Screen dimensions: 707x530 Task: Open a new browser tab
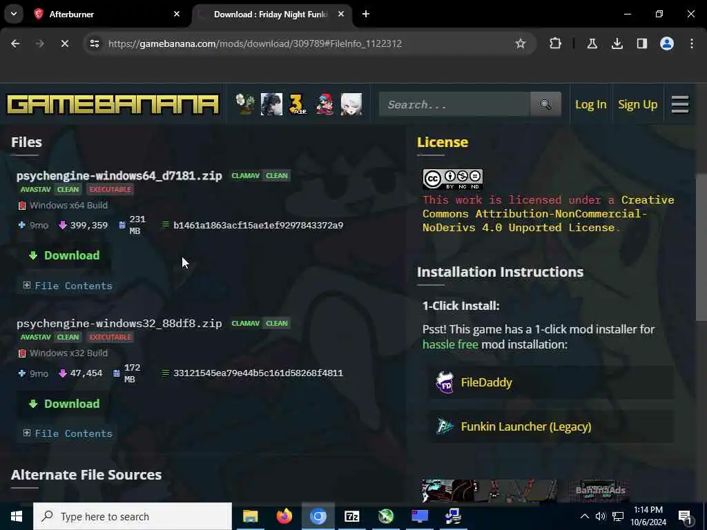(x=366, y=14)
